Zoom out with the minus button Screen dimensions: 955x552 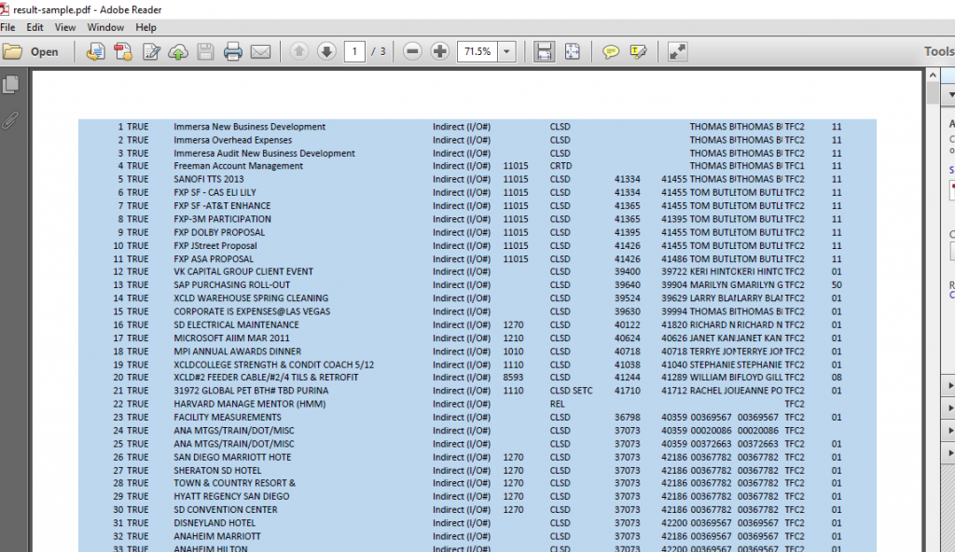point(412,52)
